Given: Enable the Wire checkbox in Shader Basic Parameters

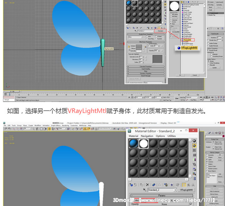Looking at the screenshot, I should pyautogui.click(x=147, y=37).
